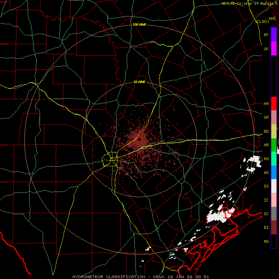This screenshot has height=279, width=279.
Task: Select the dusty pink GR legend swatch
Action: 274,117
